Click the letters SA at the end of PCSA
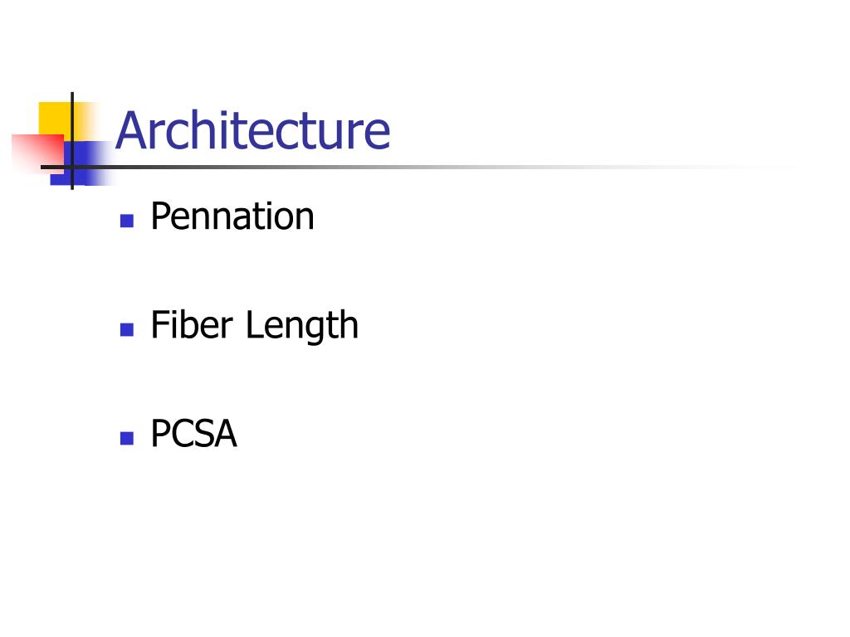This screenshot has height=637, width=850. point(215,433)
